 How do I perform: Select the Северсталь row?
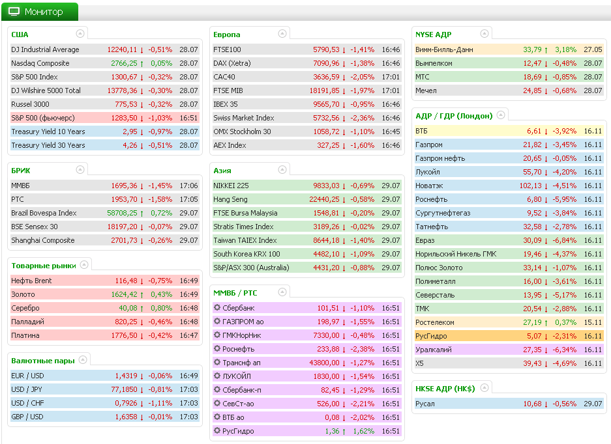(x=509, y=295)
